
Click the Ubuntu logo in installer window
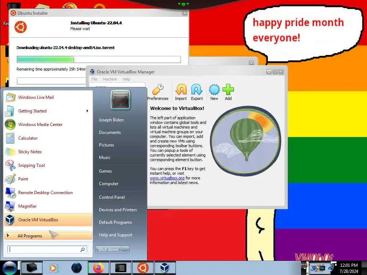coord(20,27)
